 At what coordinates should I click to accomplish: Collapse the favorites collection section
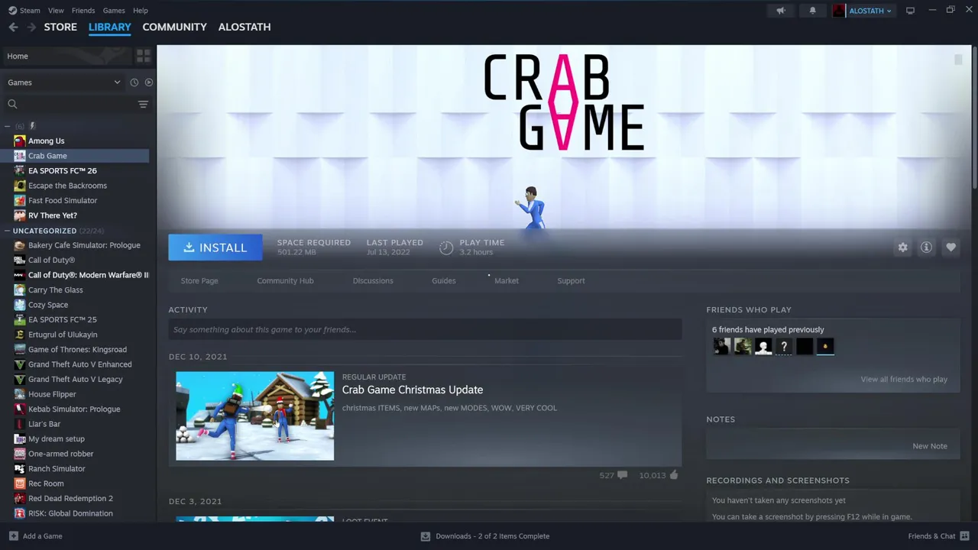[x=7, y=126]
